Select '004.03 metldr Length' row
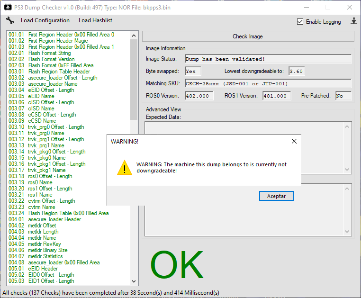The image size is (361, 298). click(x=33, y=232)
